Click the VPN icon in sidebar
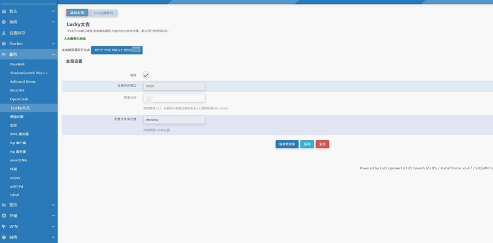Image resolution: width=493 pixels, height=243 pixels. click(x=4, y=226)
